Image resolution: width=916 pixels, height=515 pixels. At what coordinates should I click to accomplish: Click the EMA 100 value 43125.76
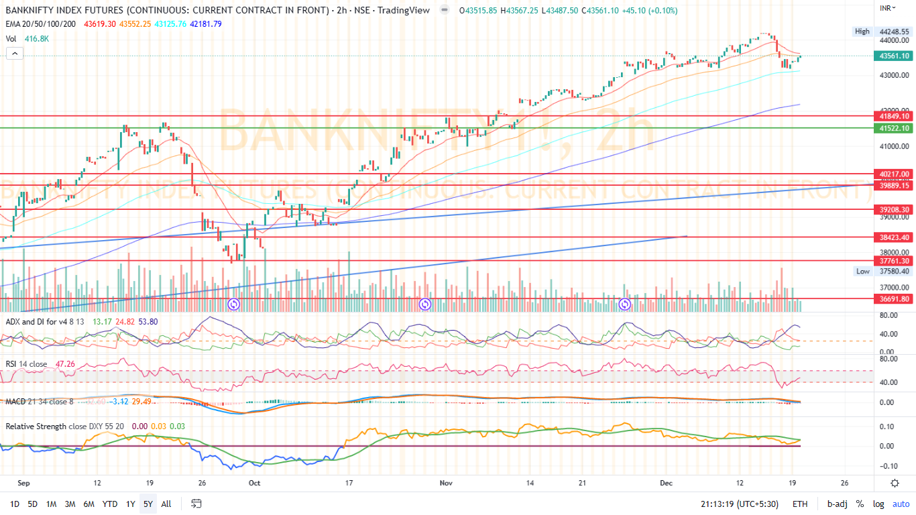[x=172, y=24]
